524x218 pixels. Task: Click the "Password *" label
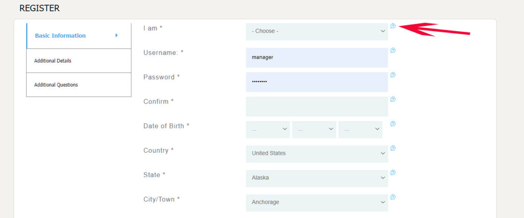point(162,77)
